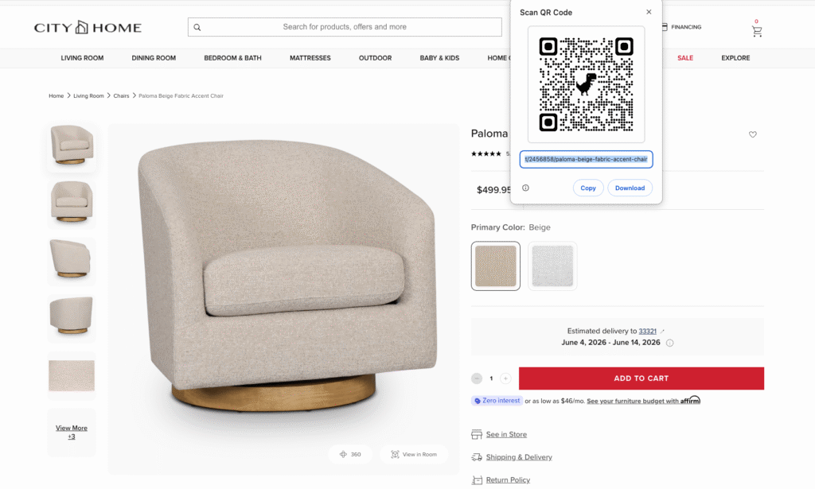Click ADD TO CART button
Image resolution: width=815 pixels, height=489 pixels.
tap(641, 378)
